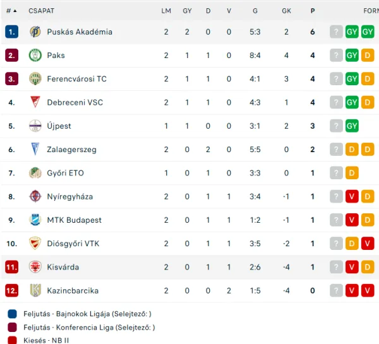This screenshot has width=379, height=344.
Task: Click Puskás Akadémia's upcoming match question badge
Action: point(336,32)
